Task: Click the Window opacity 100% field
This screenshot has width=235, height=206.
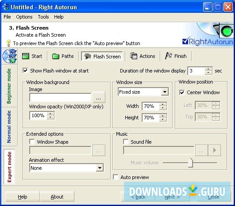Action: tap(38, 115)
